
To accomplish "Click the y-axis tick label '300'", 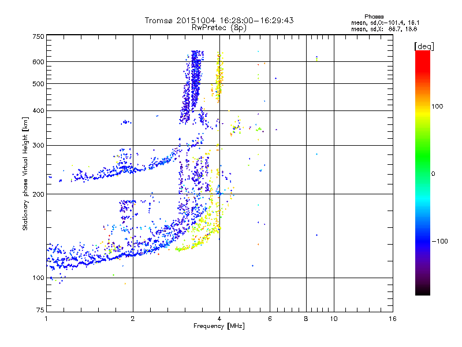I will pos(38,145).
